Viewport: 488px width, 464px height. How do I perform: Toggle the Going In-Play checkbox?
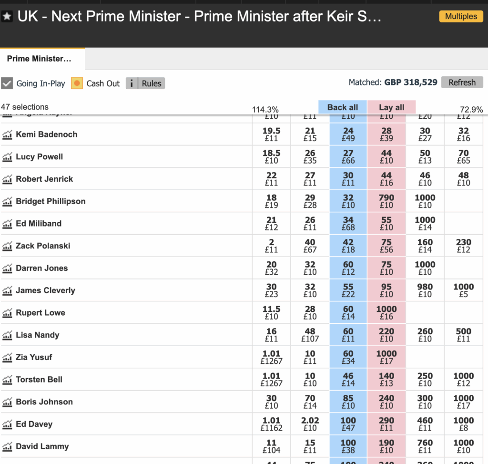coord(7,83)
